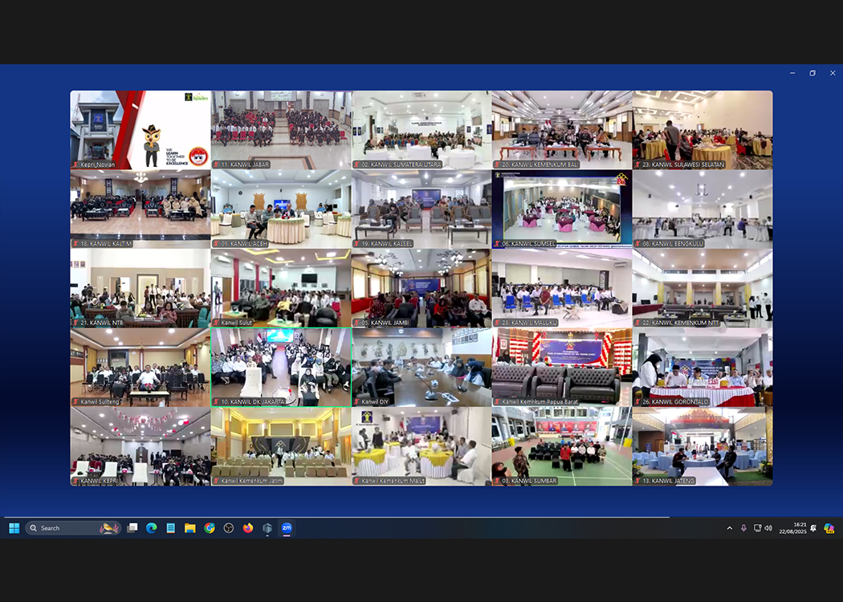
Task: Click the taskbar Search box
Action: pyautogui.click(x=72, y=528)
